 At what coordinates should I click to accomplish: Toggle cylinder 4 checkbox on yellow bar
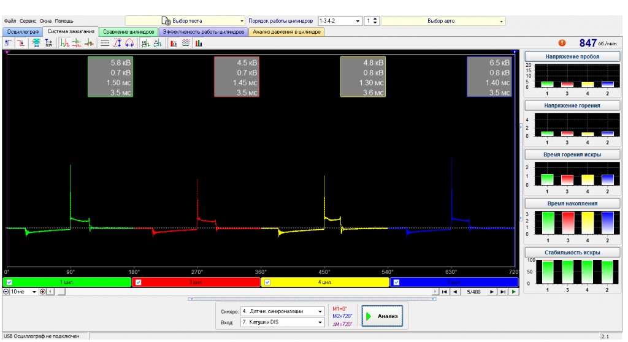point(267,283)
